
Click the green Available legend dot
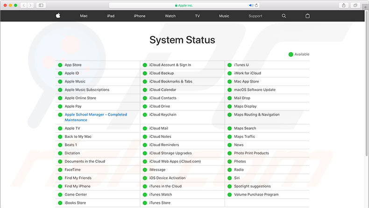[291, 54]
